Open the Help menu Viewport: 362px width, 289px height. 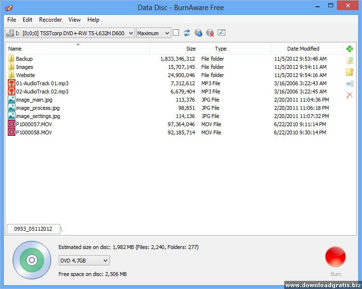coord(93,20)
